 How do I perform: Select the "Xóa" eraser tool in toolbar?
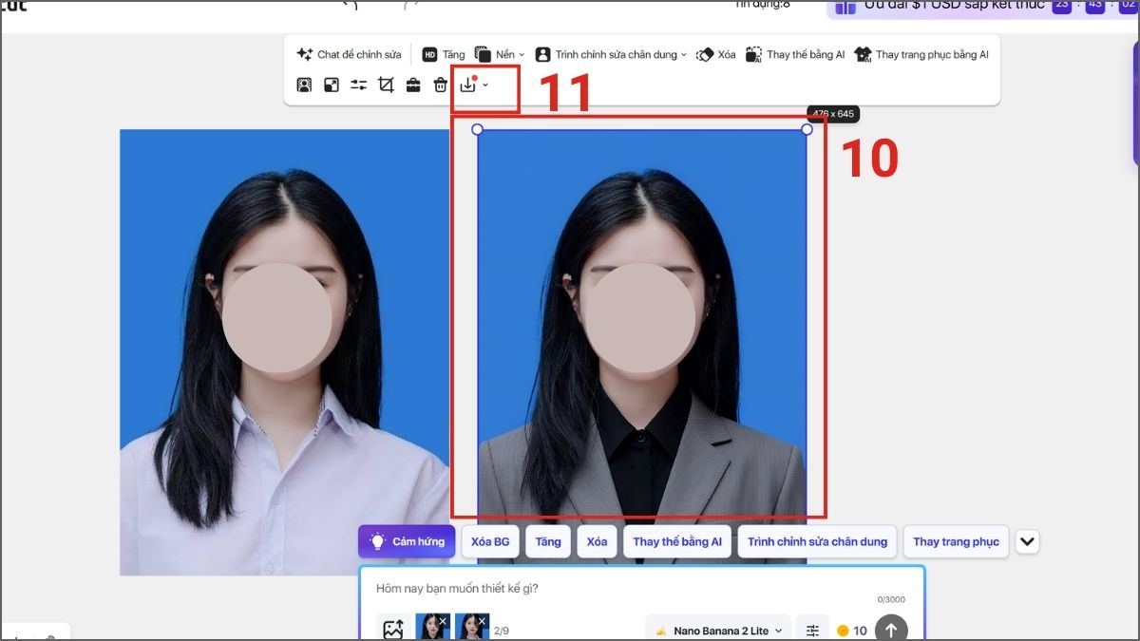click(716, 55)
